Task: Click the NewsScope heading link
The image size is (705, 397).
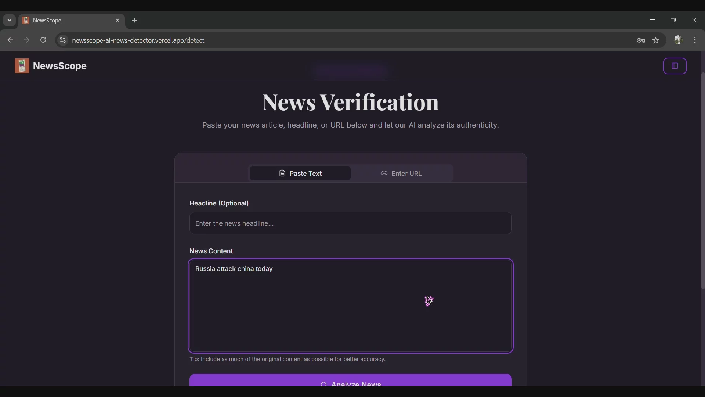Action: click(60, 66)
